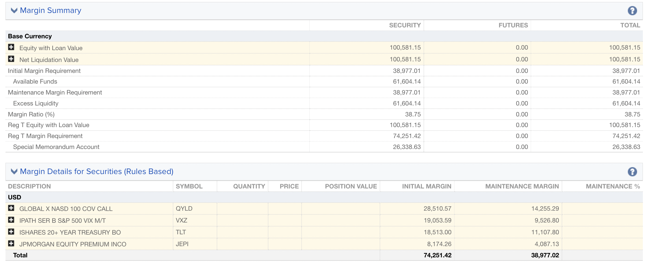Viewport: 657px width, 268px height.
Task: Expand the Net Liquidation Value row
Action: tap(11, 59)
